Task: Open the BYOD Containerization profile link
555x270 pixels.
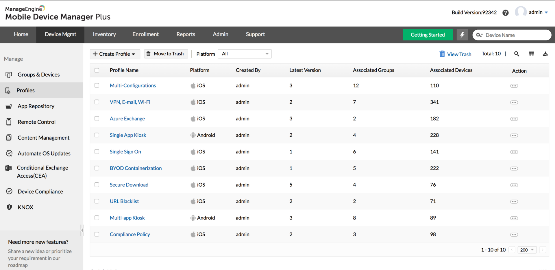Action: [x=136, y=168]
